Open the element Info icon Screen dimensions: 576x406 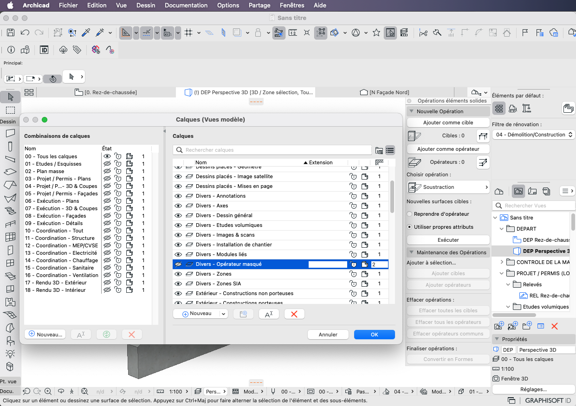pos(11,50)
